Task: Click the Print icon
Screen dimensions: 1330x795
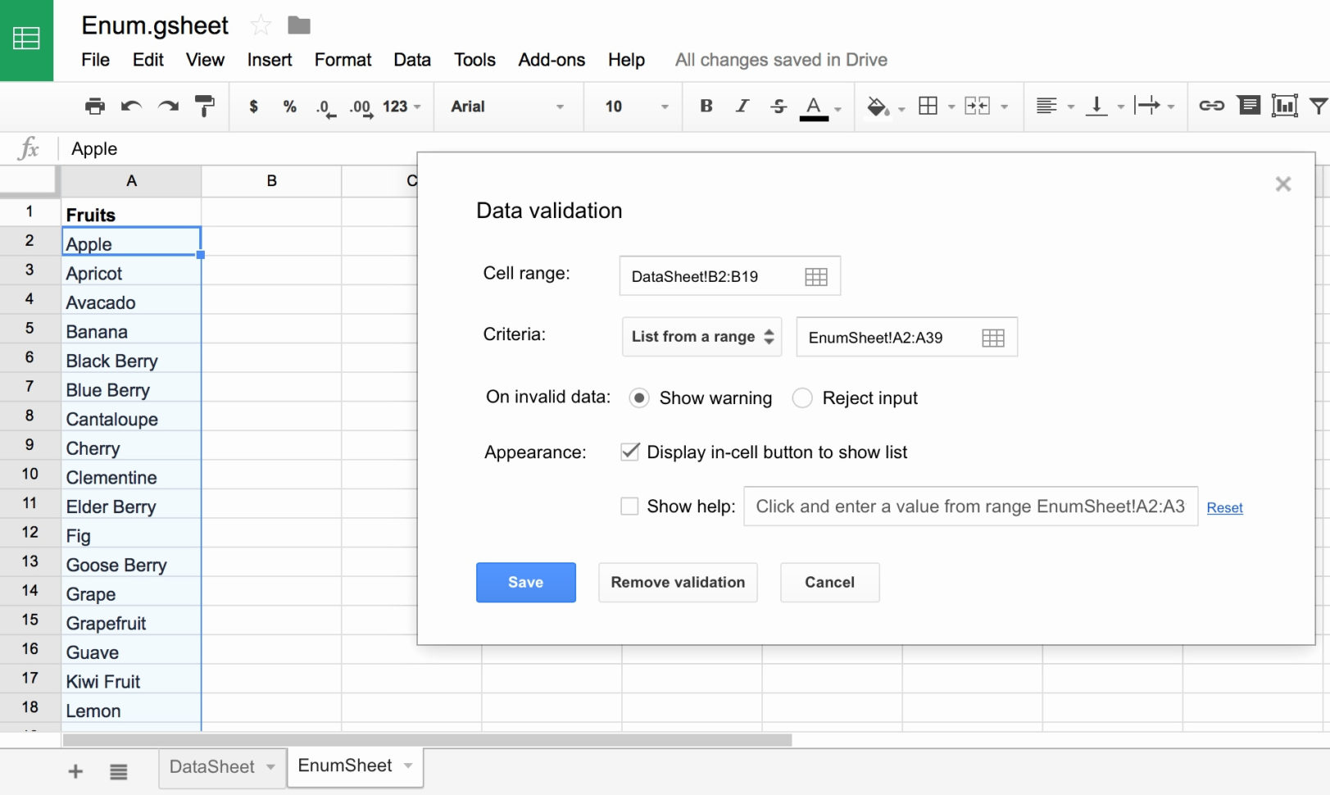Action: (94, 106)
